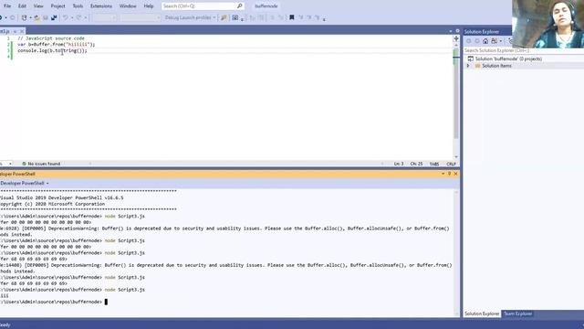Open the File menu
This screenshot has width=584, height=329.
point(7,6)
